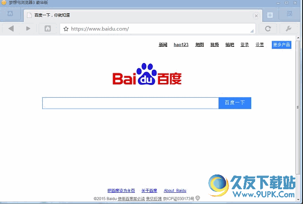This screenshot has width=303, height=204.
Task: Open the 贴吧 link
Action: point(230,45)
